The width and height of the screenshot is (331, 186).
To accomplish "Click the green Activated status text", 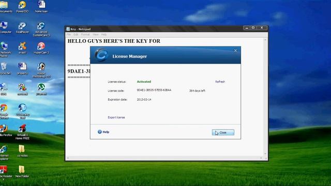I will point(144,82).
